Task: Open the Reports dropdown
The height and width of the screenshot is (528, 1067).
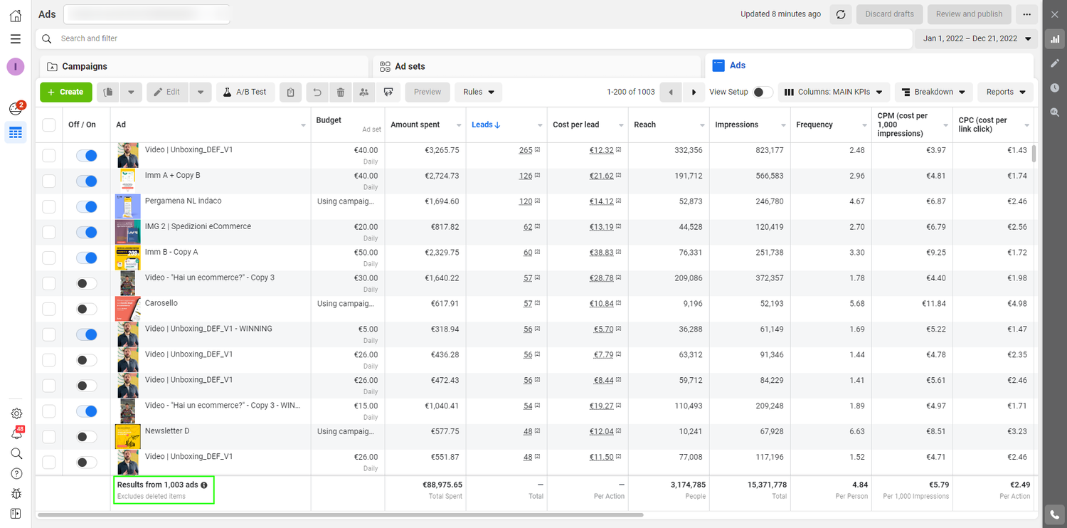Action: point(1006,92)
